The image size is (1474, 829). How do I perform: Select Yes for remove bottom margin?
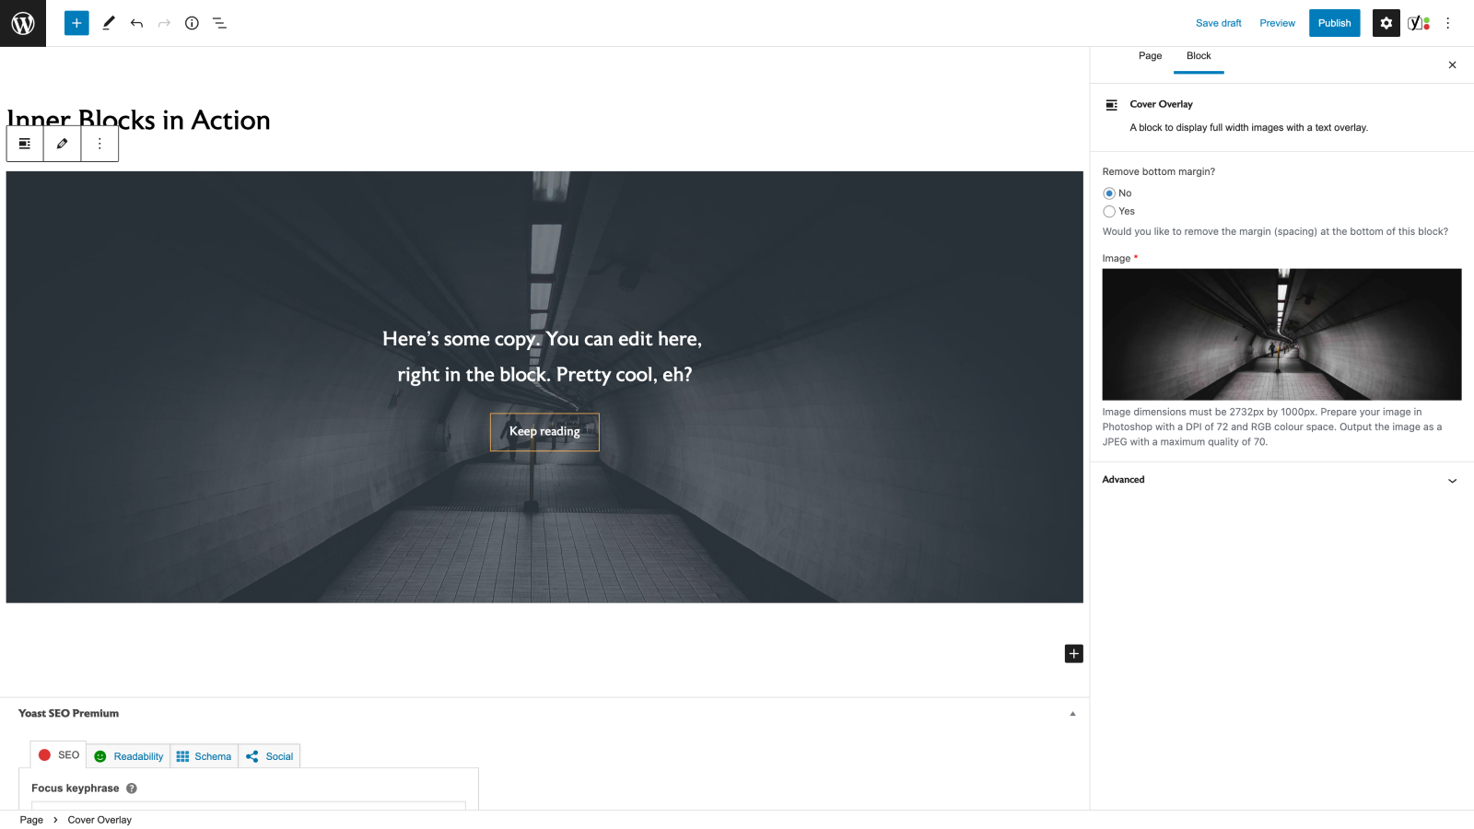click(1109, 212)
